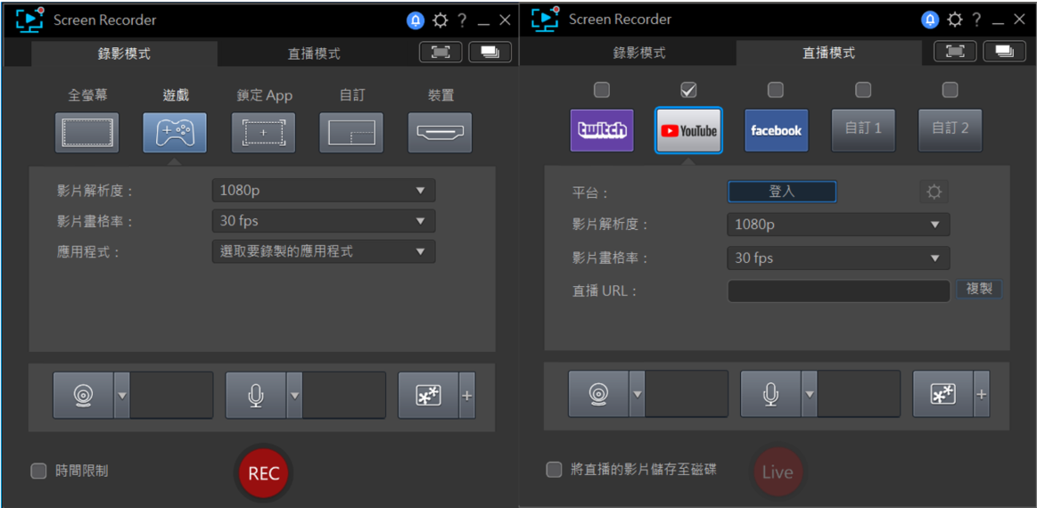Select the Twitch platform icon
Screen dimensions: 1037x508
point(602,130)
